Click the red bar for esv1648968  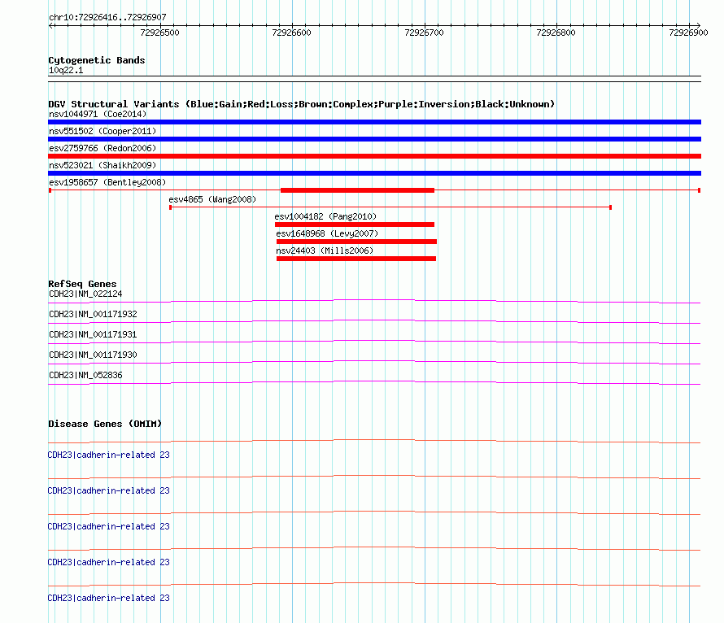coord(356,242)
